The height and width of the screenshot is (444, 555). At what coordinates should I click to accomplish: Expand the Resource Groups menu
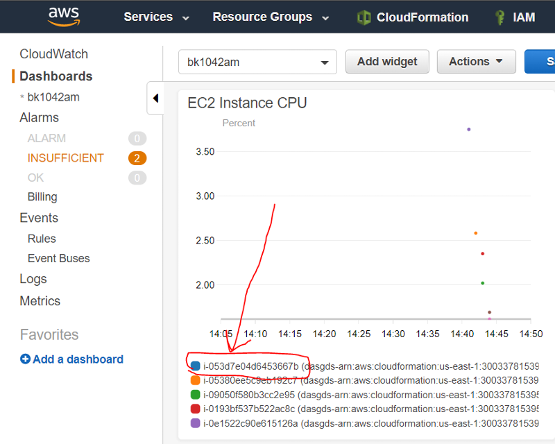click(271, 17)
